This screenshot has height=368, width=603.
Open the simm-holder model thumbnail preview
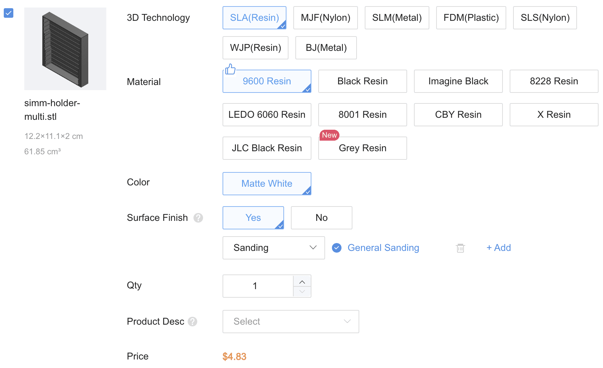coord(65,49)
